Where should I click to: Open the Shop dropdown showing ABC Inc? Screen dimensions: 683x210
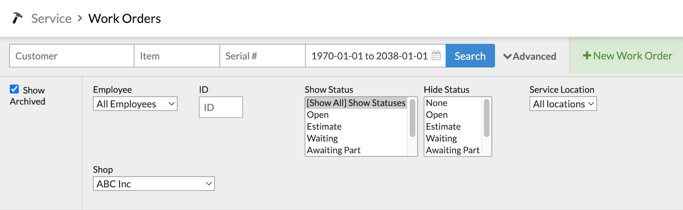154,184
